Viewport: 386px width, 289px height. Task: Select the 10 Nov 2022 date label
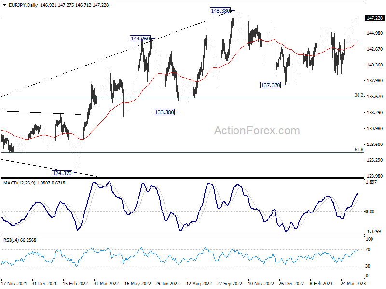pyautogui.click(x=261, y=283)
